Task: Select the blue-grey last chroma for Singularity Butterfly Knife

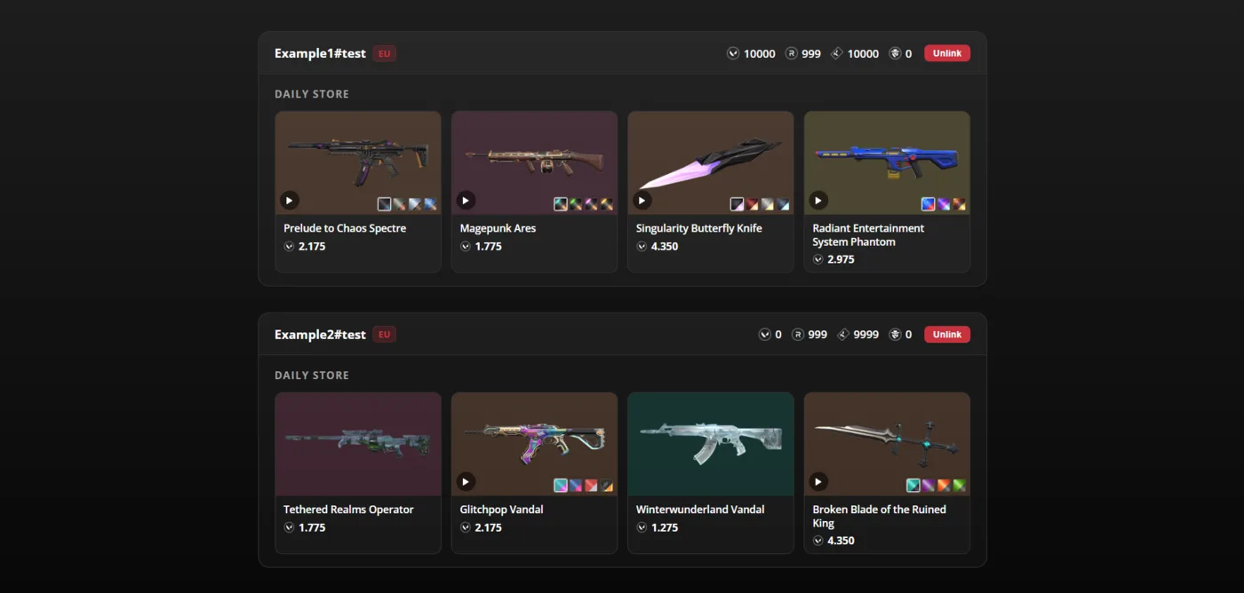Action: (783, 204)
